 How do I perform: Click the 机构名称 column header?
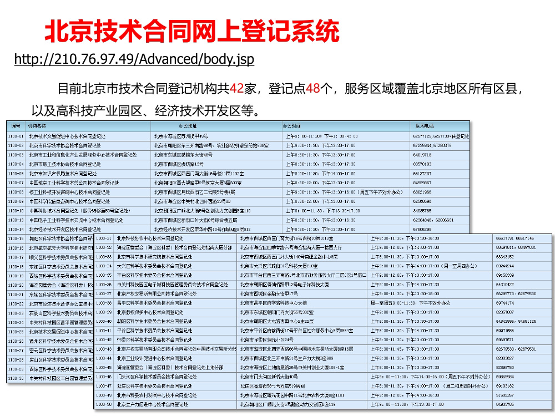[x=37, y=126]
